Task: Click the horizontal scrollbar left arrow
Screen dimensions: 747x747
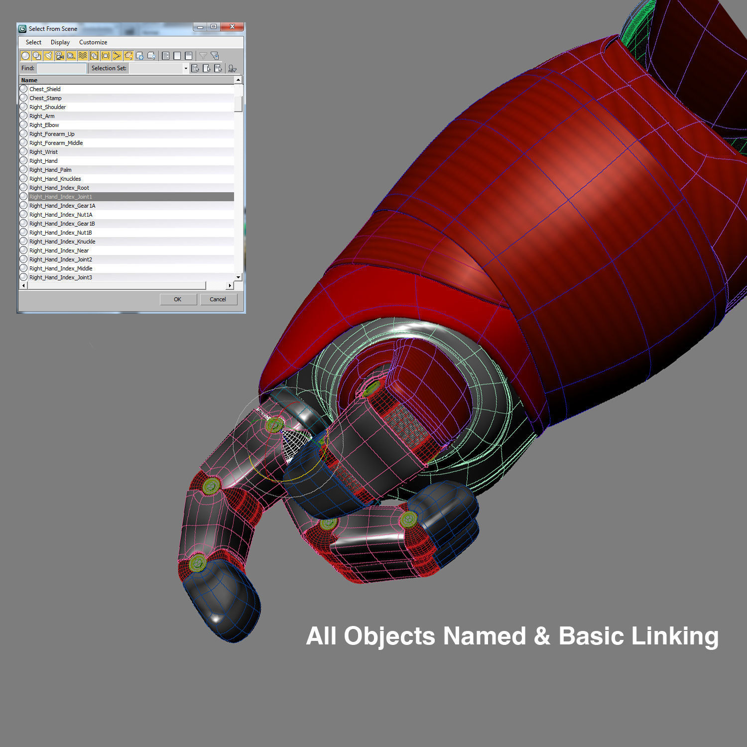Action: coord(23,285)
